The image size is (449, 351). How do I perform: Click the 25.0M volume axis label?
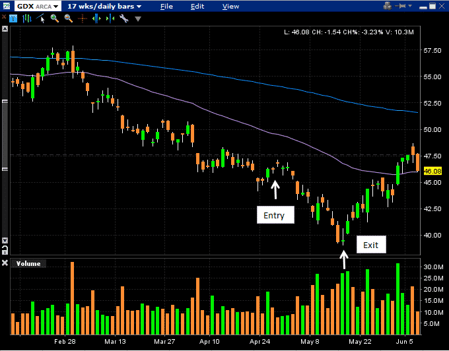click(x=433, y=278)
